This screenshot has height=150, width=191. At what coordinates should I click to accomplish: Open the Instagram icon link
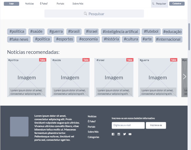(119, 134)
